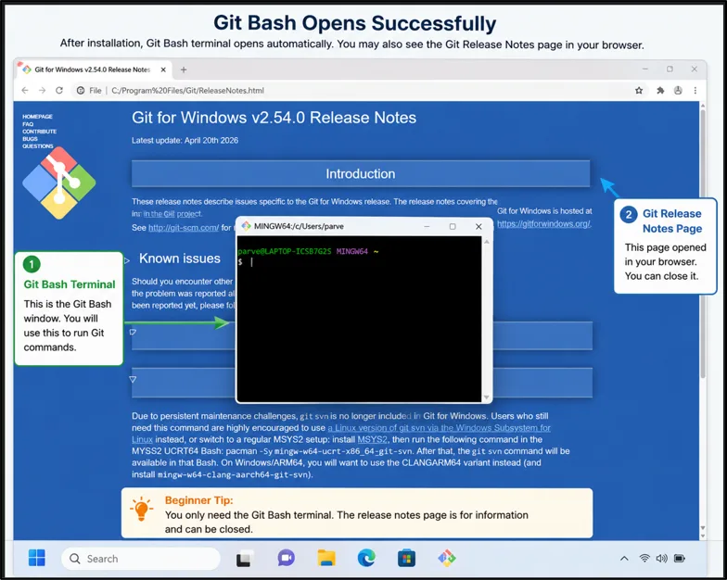Image resolution: width=727 pixels, height=580 pixels.
Task: Open the Windows Start menu
Action: pos(37,558)
